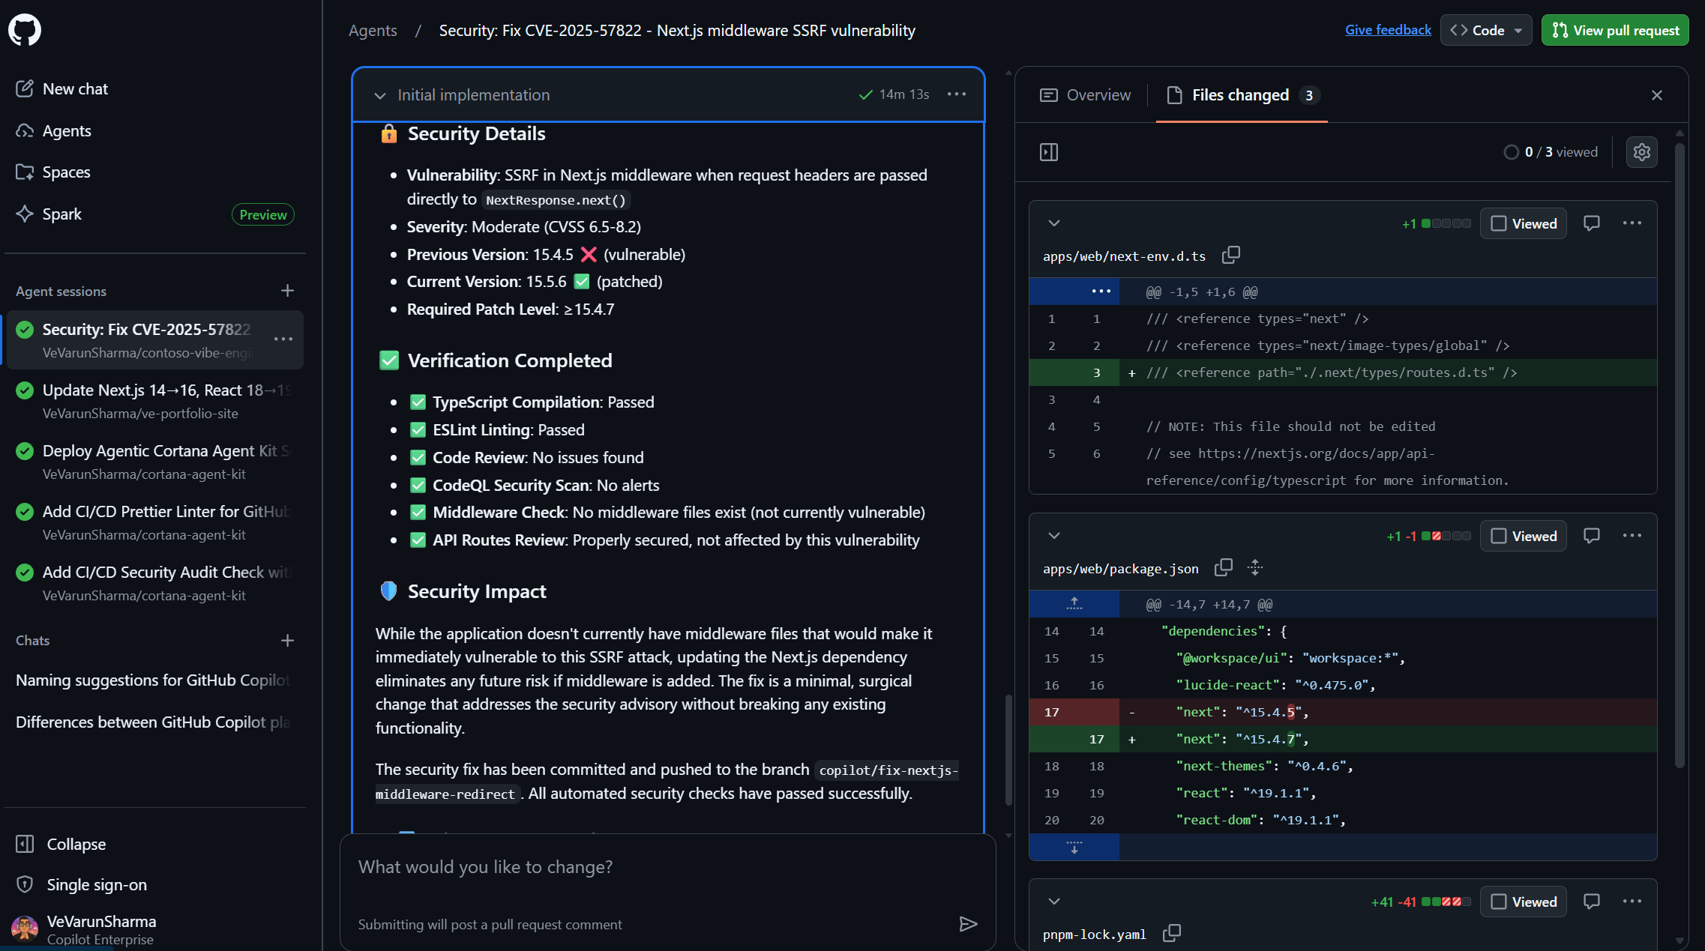Open Update Next.js 14→16 session
1705x951 pixels.
point(155,401)
